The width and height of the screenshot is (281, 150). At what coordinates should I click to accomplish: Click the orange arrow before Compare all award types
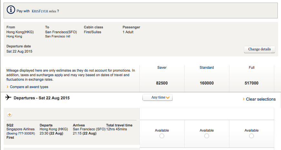pyautogui.click(x=7, y=87)
